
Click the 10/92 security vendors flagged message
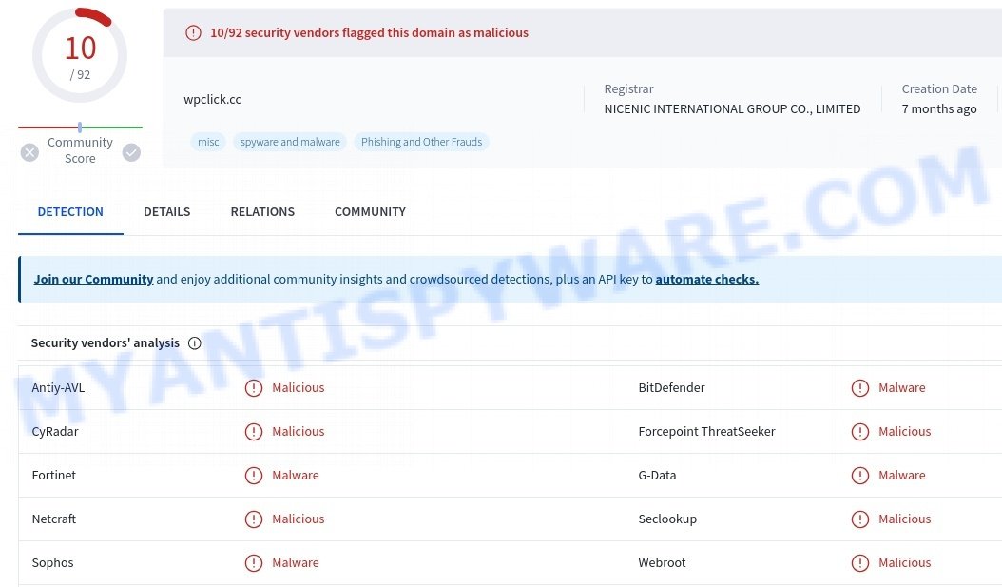370,32
